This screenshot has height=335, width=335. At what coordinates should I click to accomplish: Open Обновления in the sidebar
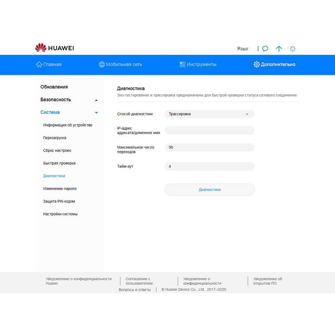point(54,87)
